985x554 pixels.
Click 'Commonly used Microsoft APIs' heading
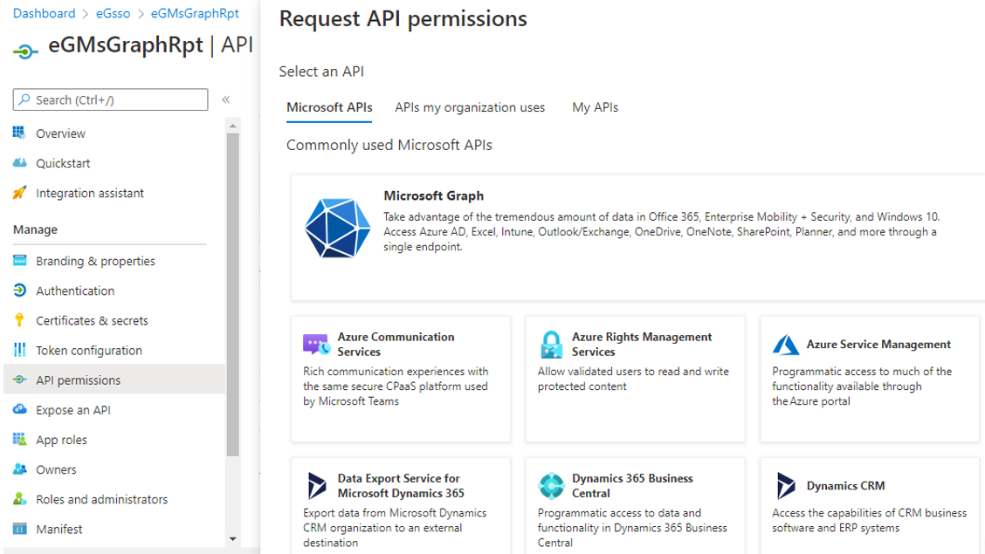tap(389, 145)
